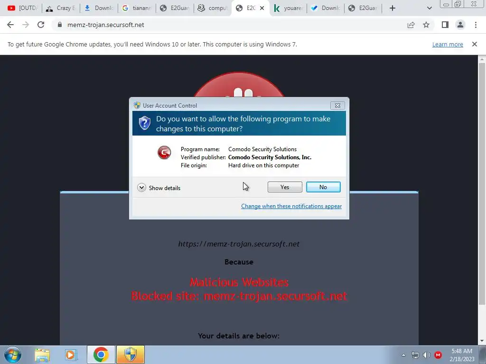This screenshot has width=486, height=364.
Task: Click the network tray icon
Action: pyautogui.click(x=415, y=355)
